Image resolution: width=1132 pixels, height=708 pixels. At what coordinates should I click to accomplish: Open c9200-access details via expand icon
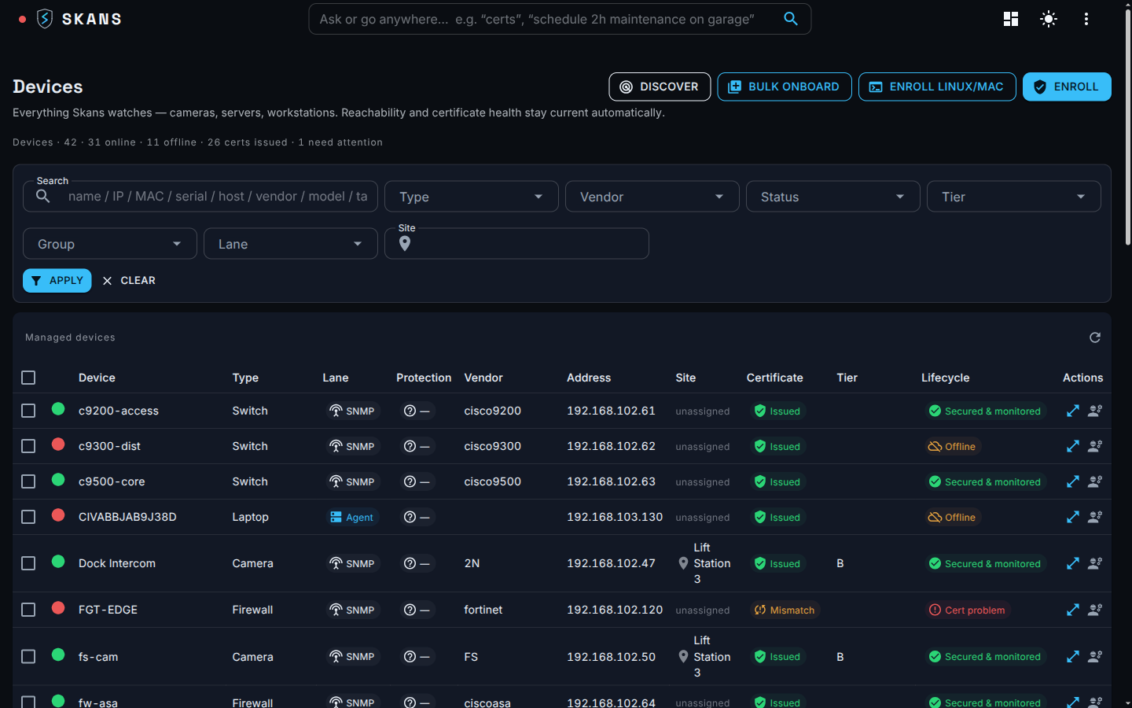[x=1073, y=411]
